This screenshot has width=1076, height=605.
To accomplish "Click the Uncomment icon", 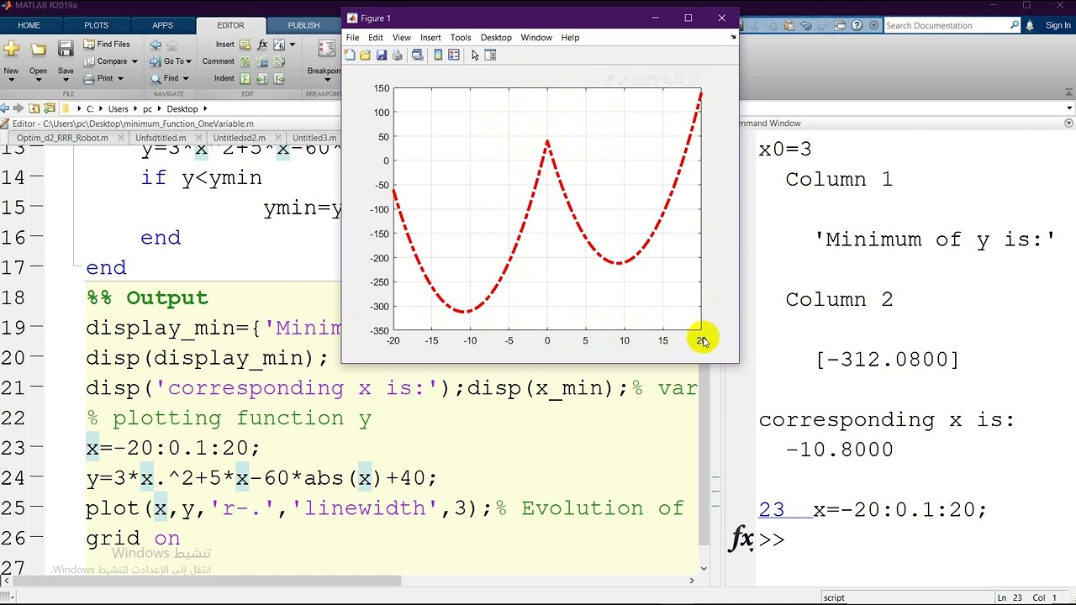I will pos(262,61).
